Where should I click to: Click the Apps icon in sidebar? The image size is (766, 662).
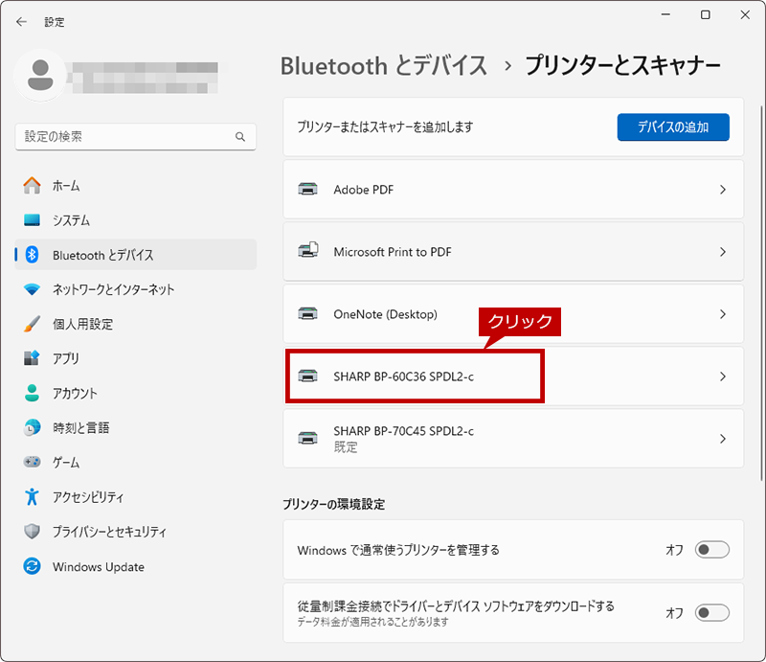(33, 358)
